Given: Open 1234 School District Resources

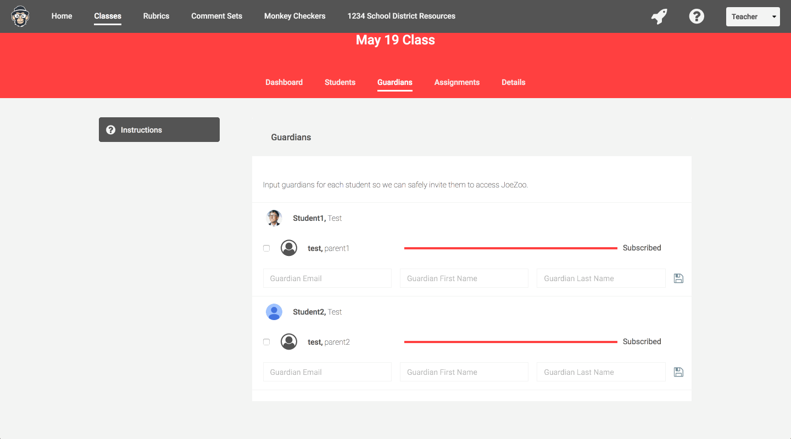Looking at the screenshot, I should tap(401, 16).
